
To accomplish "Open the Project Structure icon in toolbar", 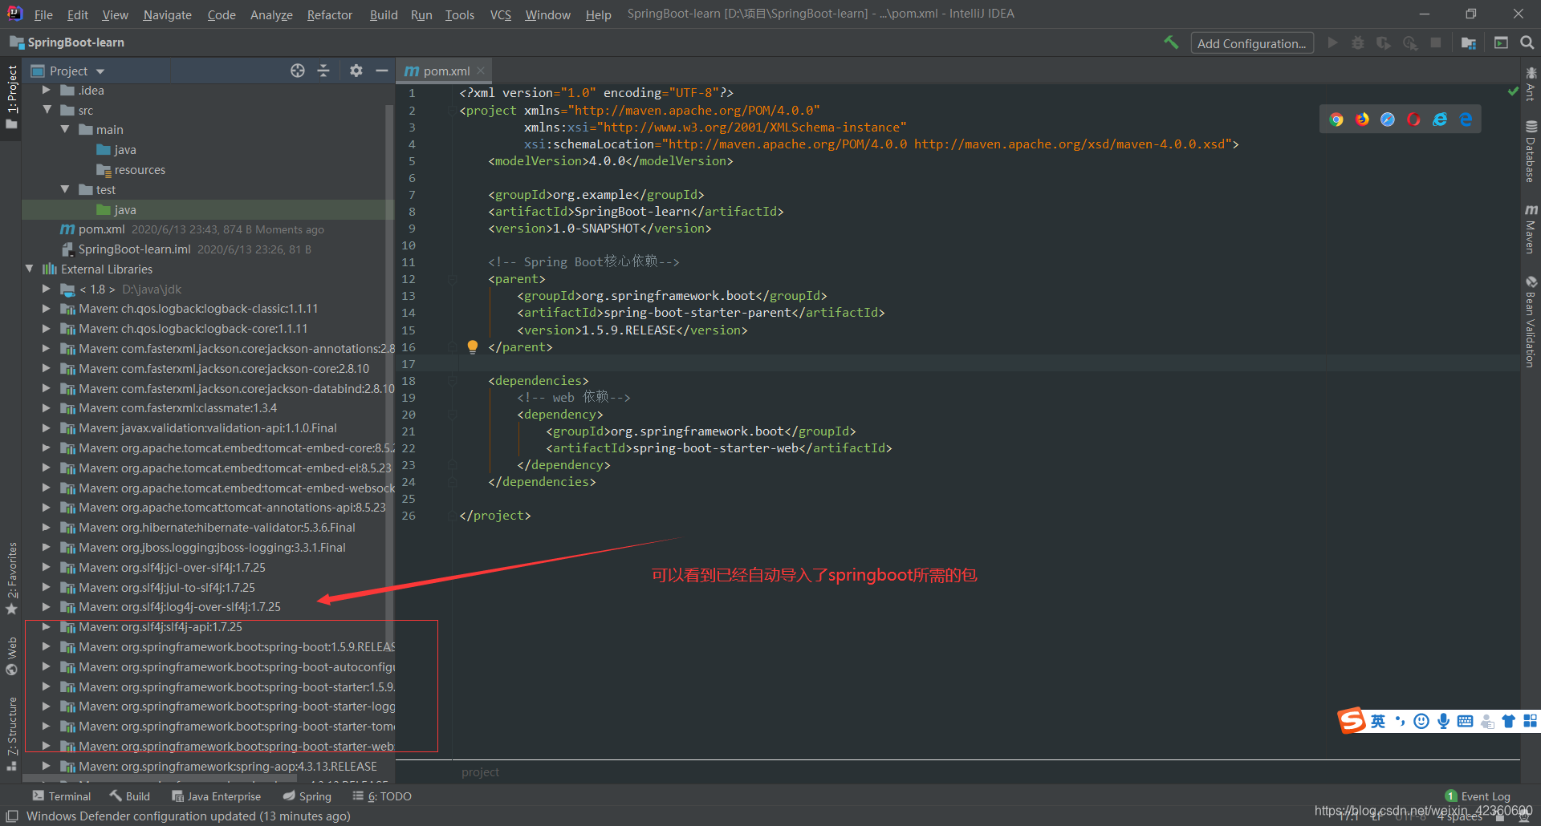I will [1469, 43].
